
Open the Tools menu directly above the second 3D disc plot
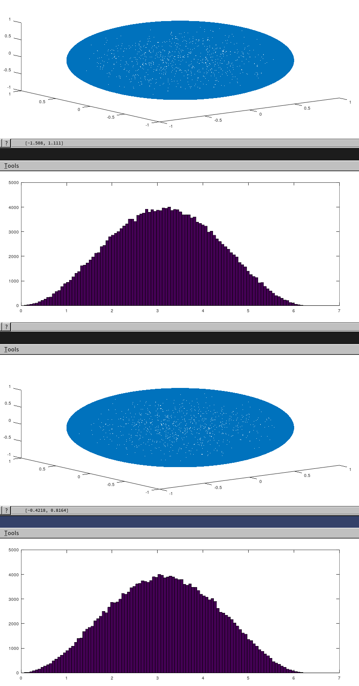[x=12, y=349]
